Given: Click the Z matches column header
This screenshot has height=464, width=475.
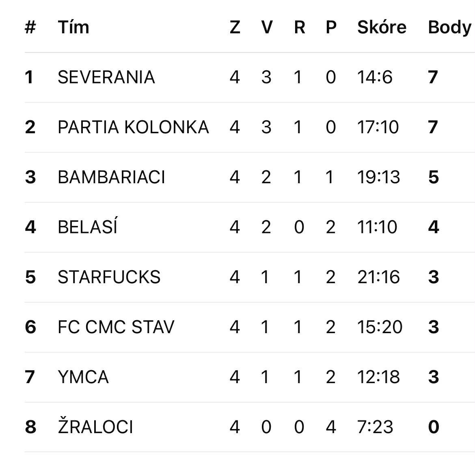Looking at the screenshot, I should 235,27.
